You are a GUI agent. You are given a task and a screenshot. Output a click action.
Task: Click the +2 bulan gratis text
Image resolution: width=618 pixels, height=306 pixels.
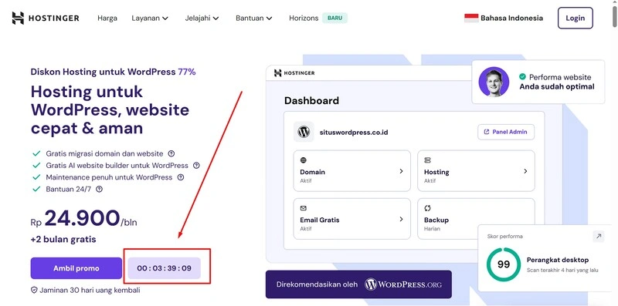63,239
